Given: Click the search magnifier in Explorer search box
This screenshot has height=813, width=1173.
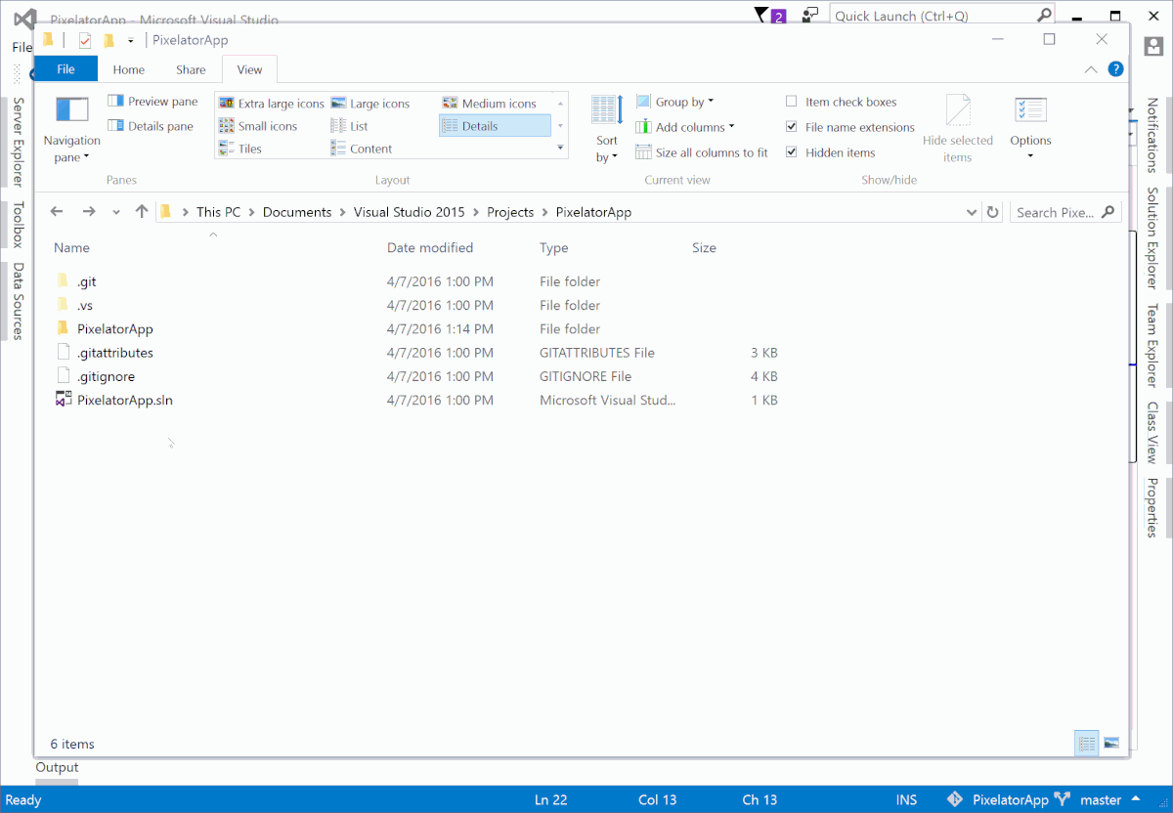Looking at the screenshot, I should (x=1108, y=212).
